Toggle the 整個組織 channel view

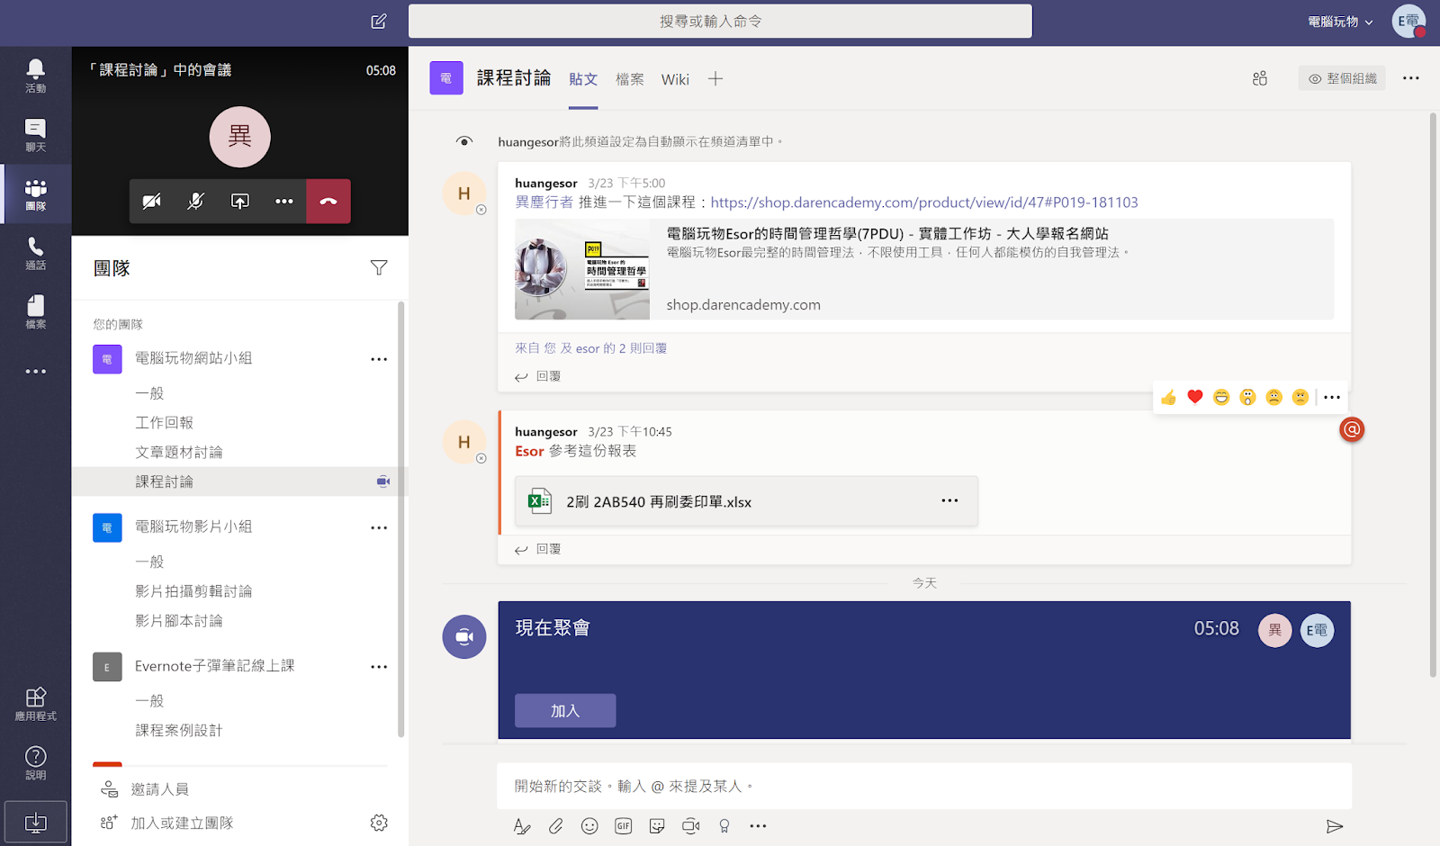pyautogui.click(x=1341, y=77)
